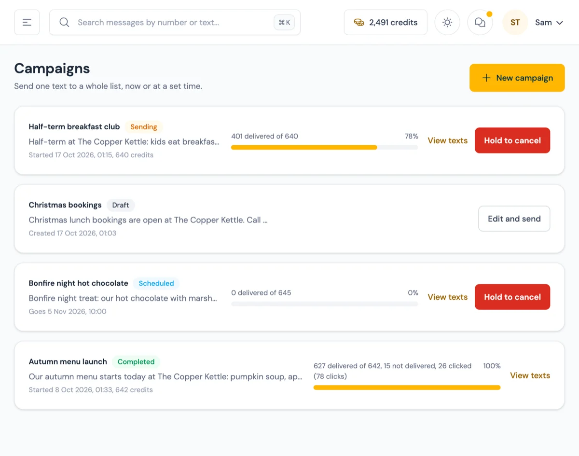Click the search magnifier icon
Screen dimensions: 579x456
64,22
